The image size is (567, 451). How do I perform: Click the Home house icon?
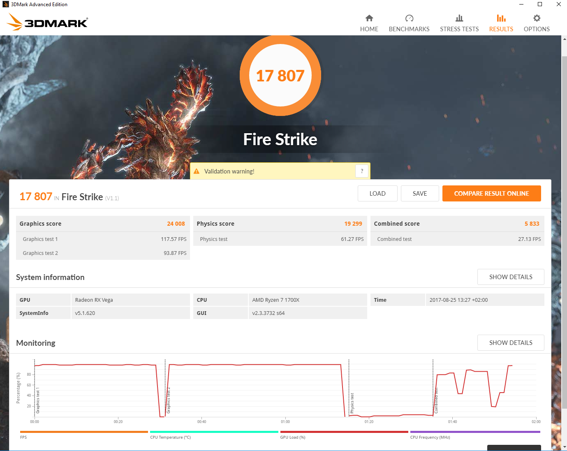click(369, 18)
